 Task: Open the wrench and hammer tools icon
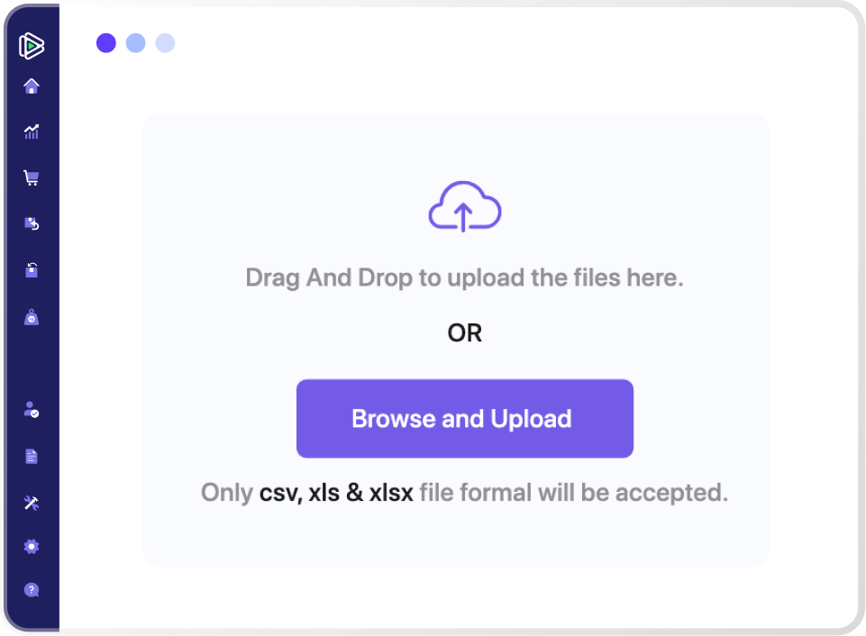point(32,502)
